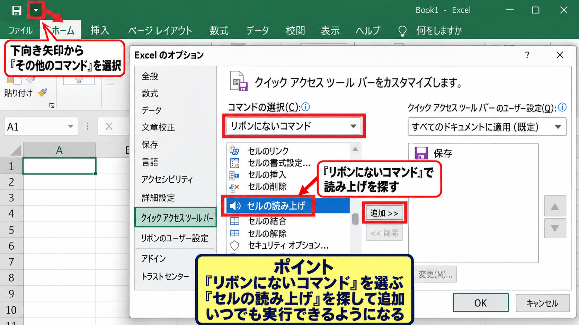Screen dimensions: 579x325
Task: Click OK in Excel options
Action: (481, 303)
